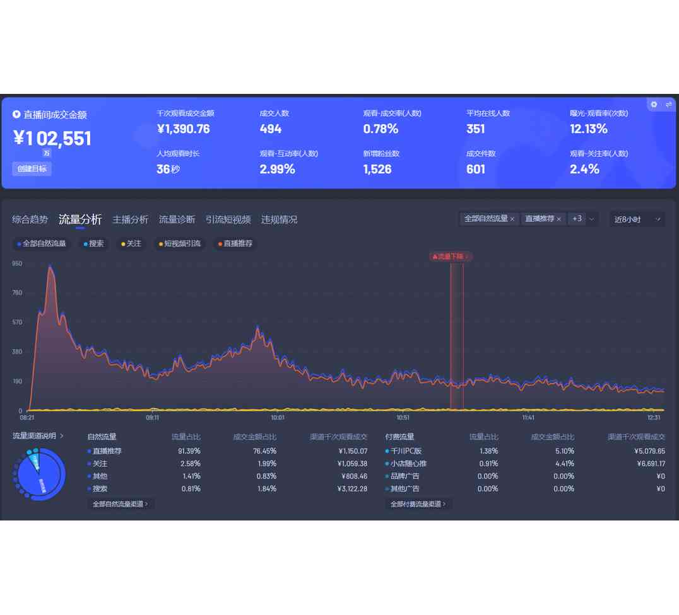Remove 直播推荐 filter tag using its X

(558, 219)
